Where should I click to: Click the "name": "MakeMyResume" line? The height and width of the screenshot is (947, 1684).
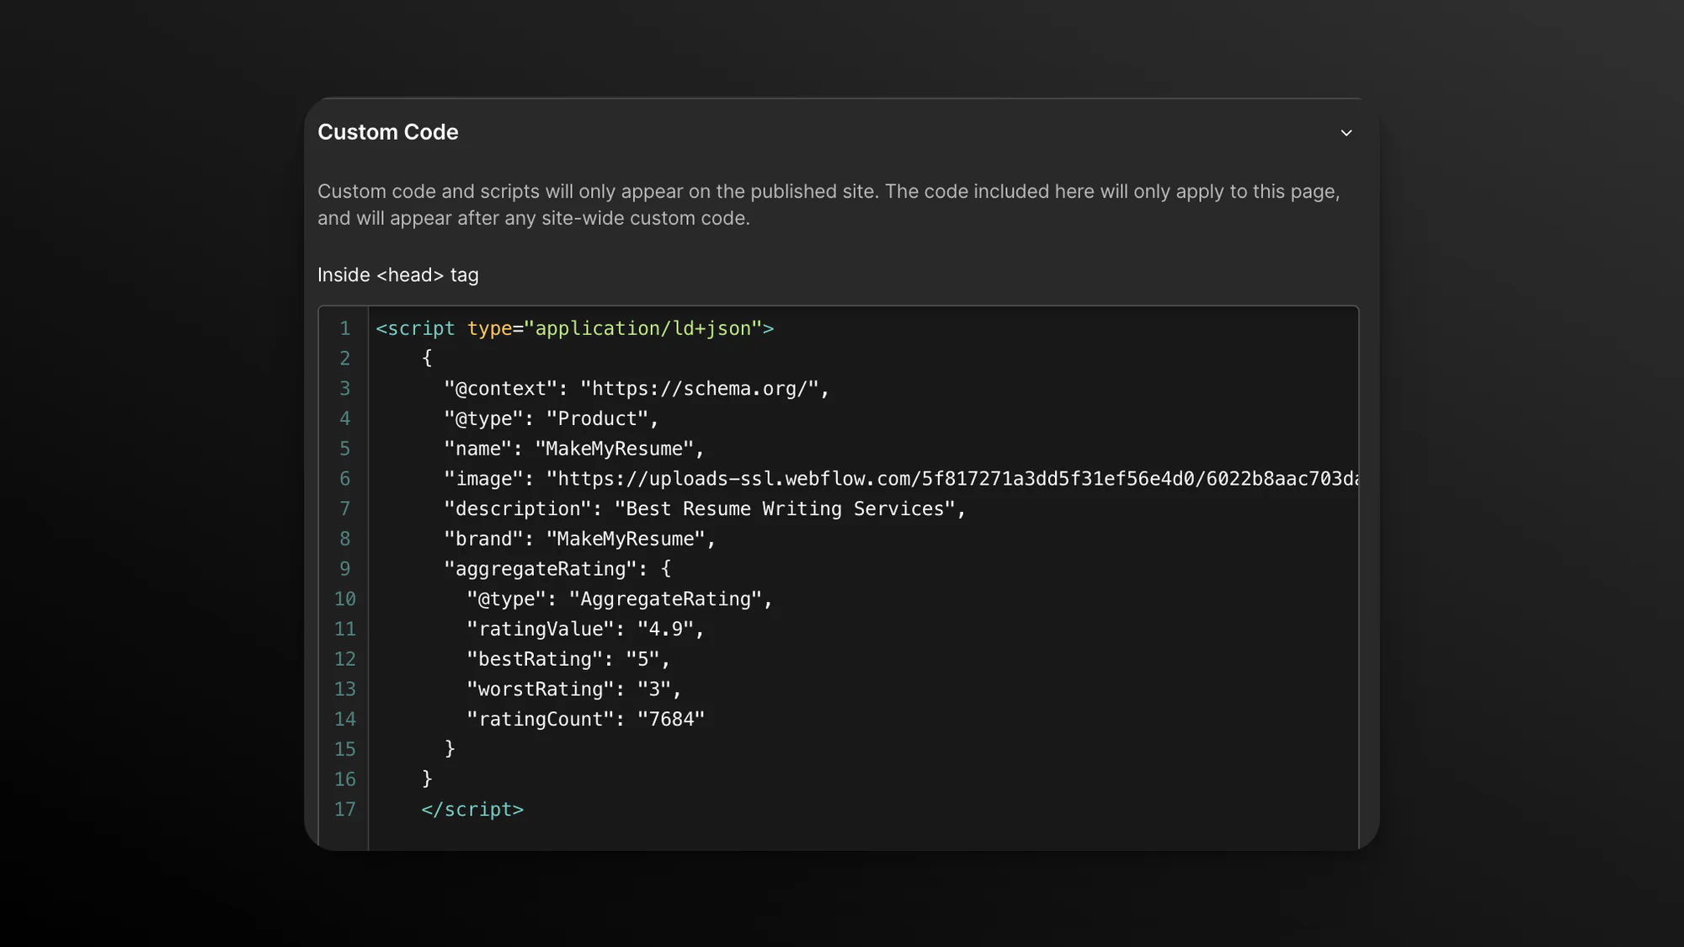(574, 449)
